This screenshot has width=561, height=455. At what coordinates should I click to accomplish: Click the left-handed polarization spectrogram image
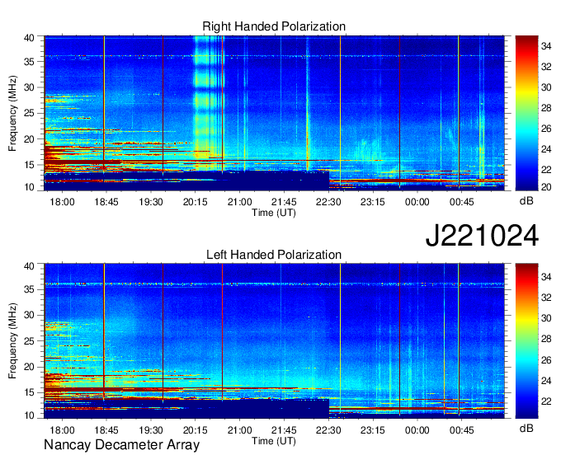click(274, 340)
